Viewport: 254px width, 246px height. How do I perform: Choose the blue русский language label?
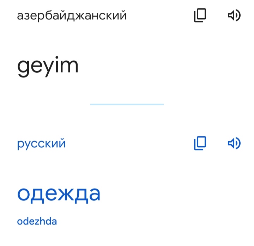point(41,143)
